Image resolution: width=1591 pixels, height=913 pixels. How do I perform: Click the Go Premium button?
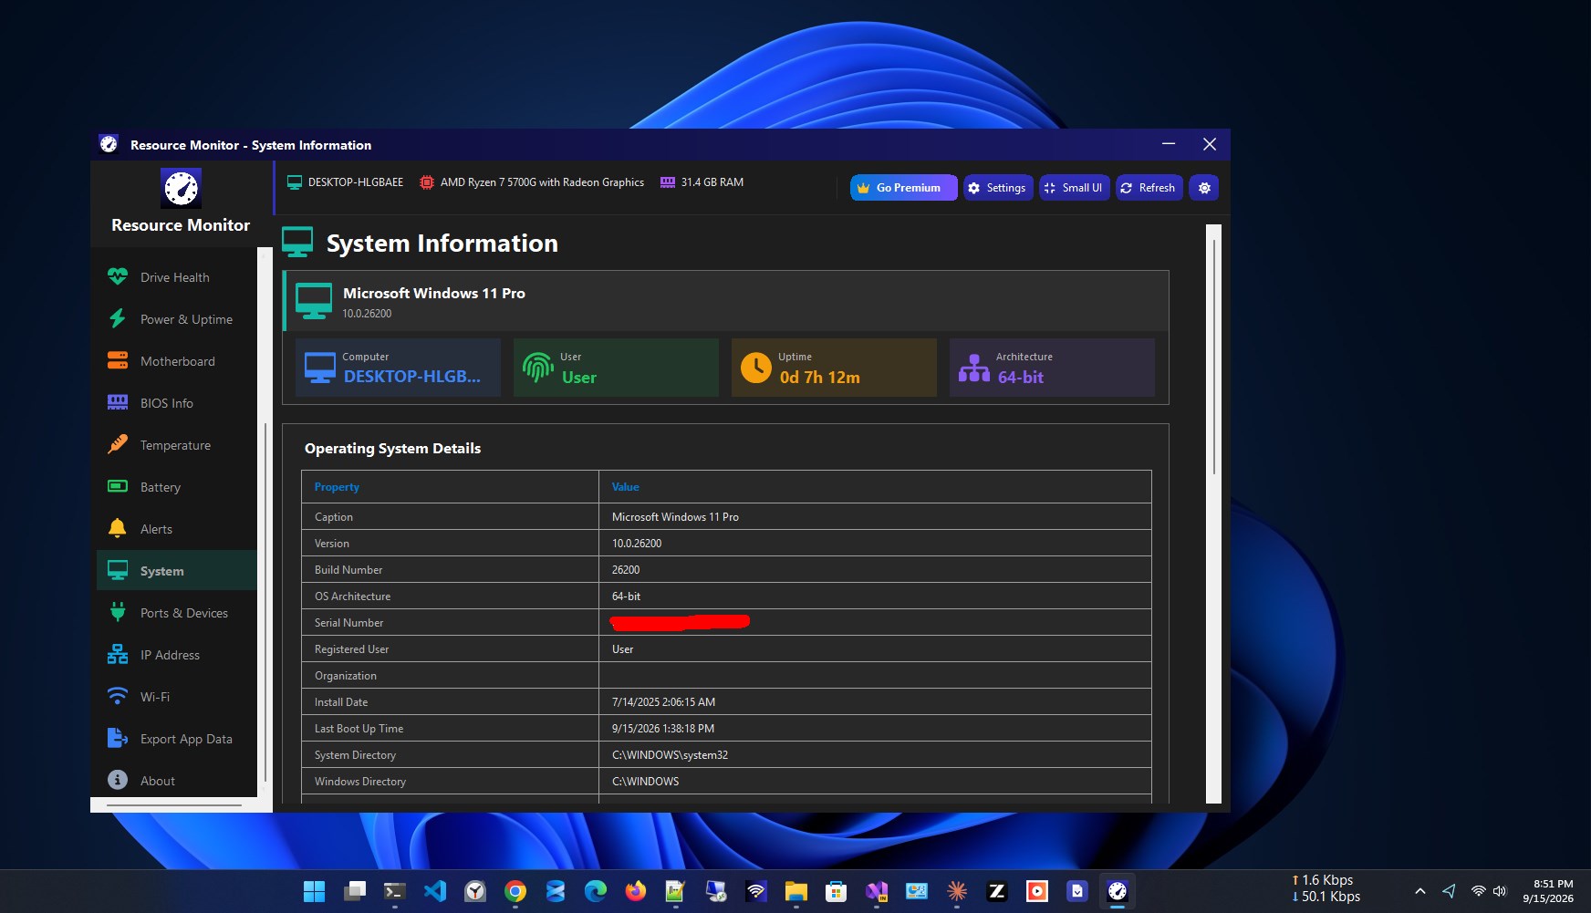903,187
